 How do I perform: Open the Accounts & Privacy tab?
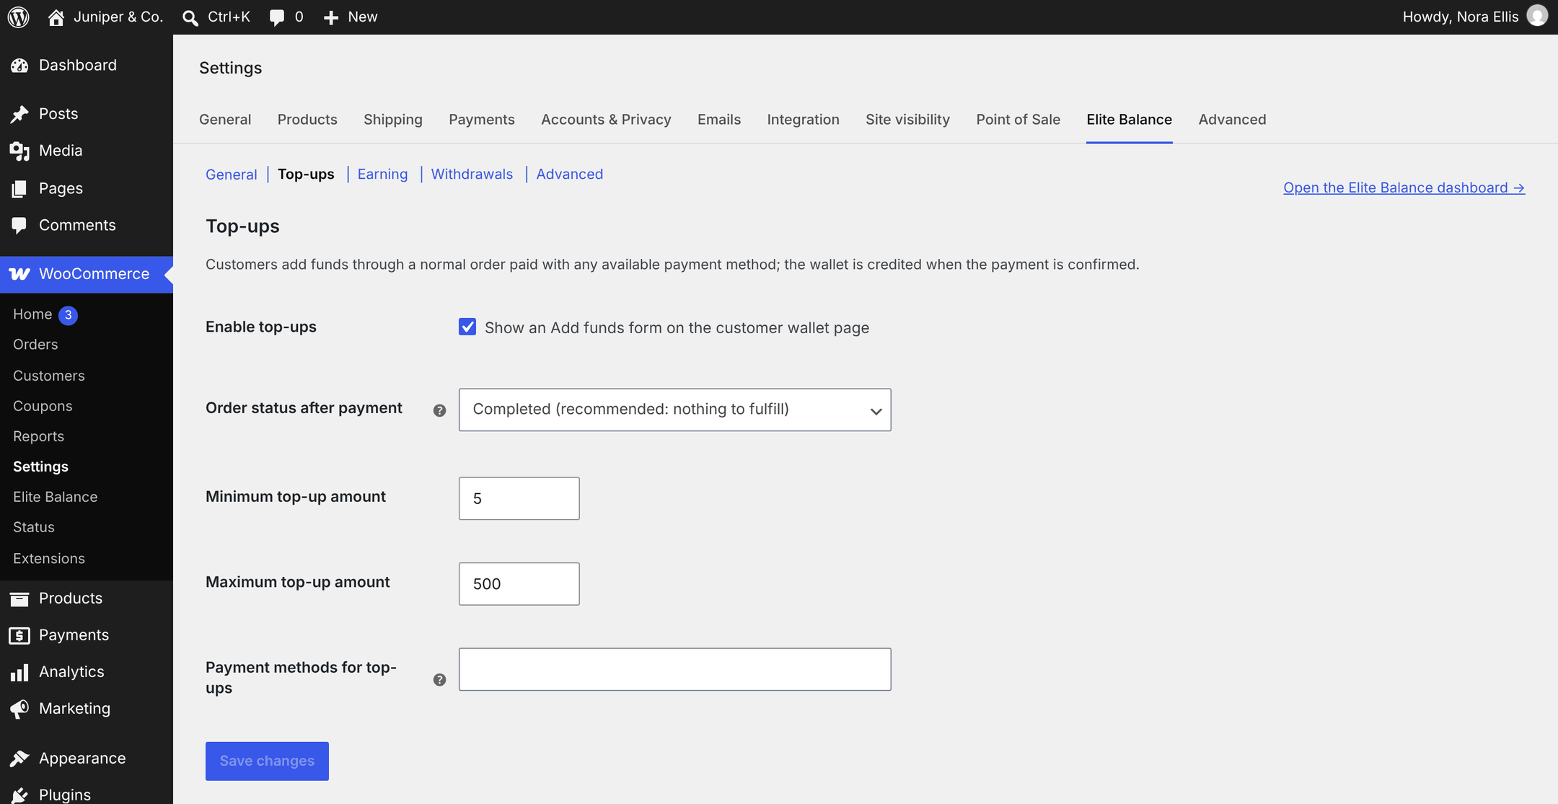pos(606,120)
